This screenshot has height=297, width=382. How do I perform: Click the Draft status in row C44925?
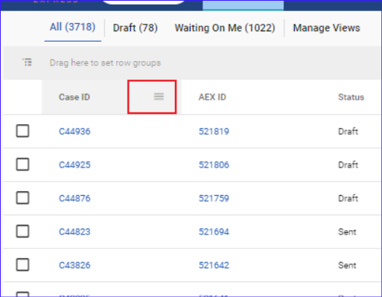point(348,165)
